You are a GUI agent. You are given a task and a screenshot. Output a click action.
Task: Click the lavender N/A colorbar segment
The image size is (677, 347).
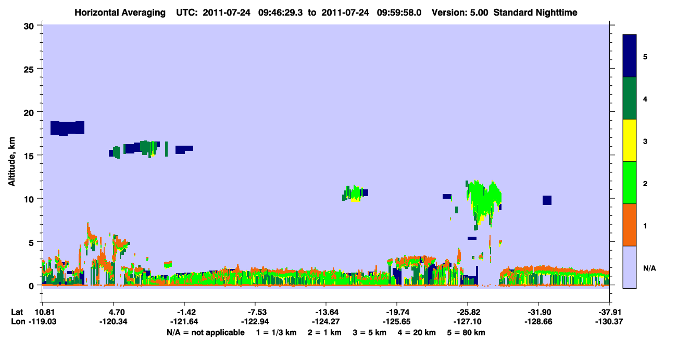pos(630,267)
